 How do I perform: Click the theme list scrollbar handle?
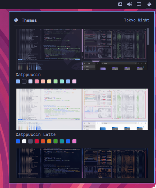click(x=148, y=36)
